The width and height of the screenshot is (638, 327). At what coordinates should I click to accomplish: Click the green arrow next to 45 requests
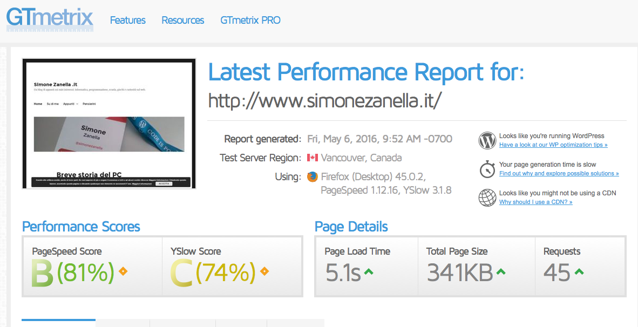[579, 271]
